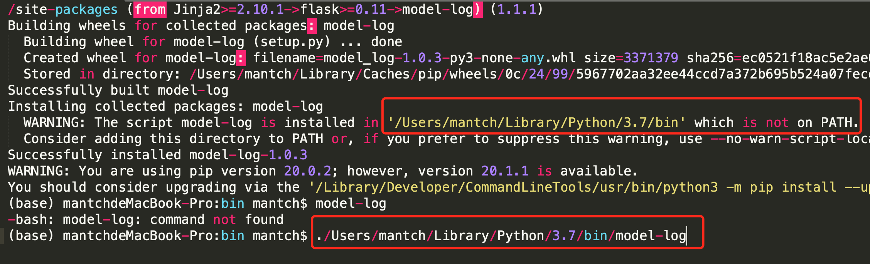Click the quoted '/Users/mantch/Library/Python/3.7/bin' path
870x264 pixels.
click(x=536, y=123)
